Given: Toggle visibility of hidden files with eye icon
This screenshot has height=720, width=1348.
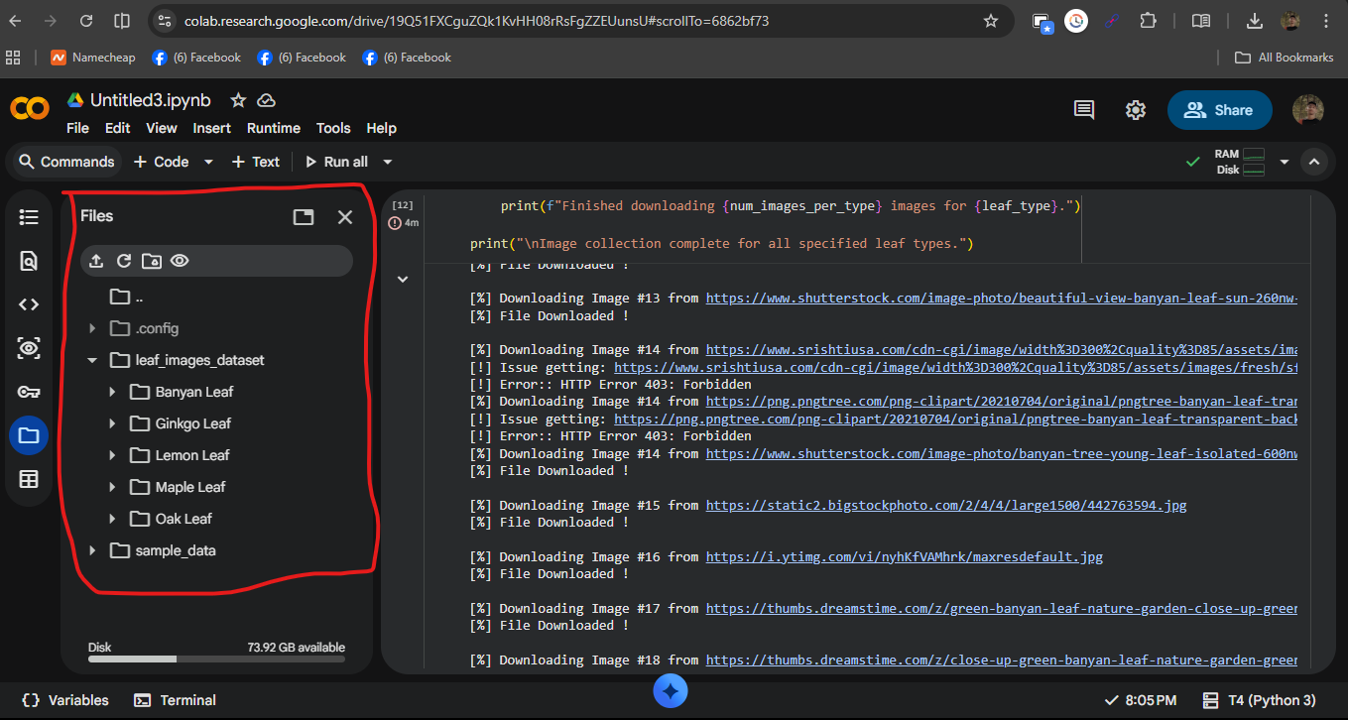Looking at the screenshot, I should (178, 261).
